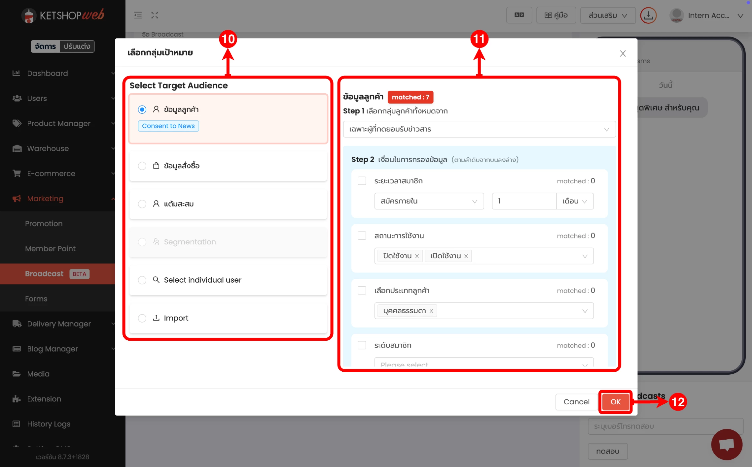This screenshot has width=752, height=467.
Task: Select the Import radio option
Action: (x=142, y=318)
